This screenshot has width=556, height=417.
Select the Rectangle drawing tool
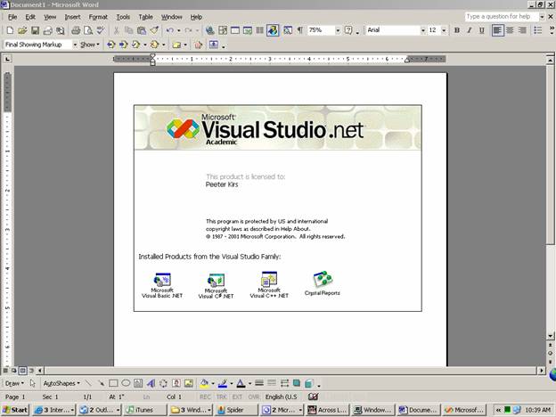113,383
